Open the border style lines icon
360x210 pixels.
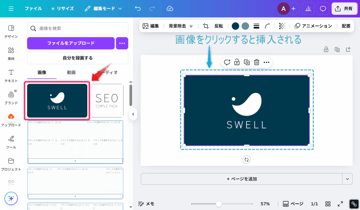tap(256, 26)
